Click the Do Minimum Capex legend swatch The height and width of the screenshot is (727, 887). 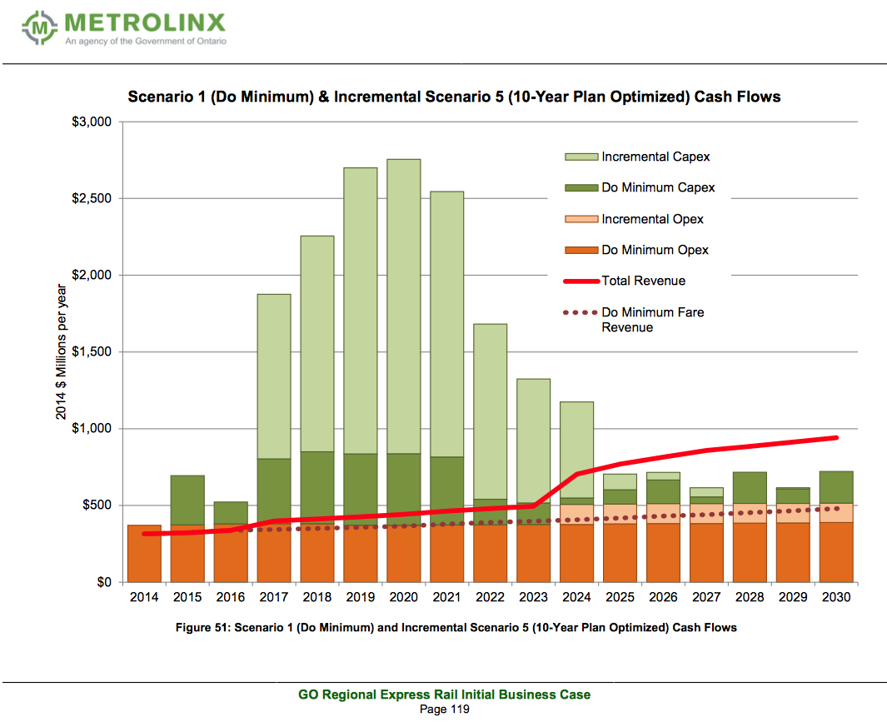click(x=581, y=188)
